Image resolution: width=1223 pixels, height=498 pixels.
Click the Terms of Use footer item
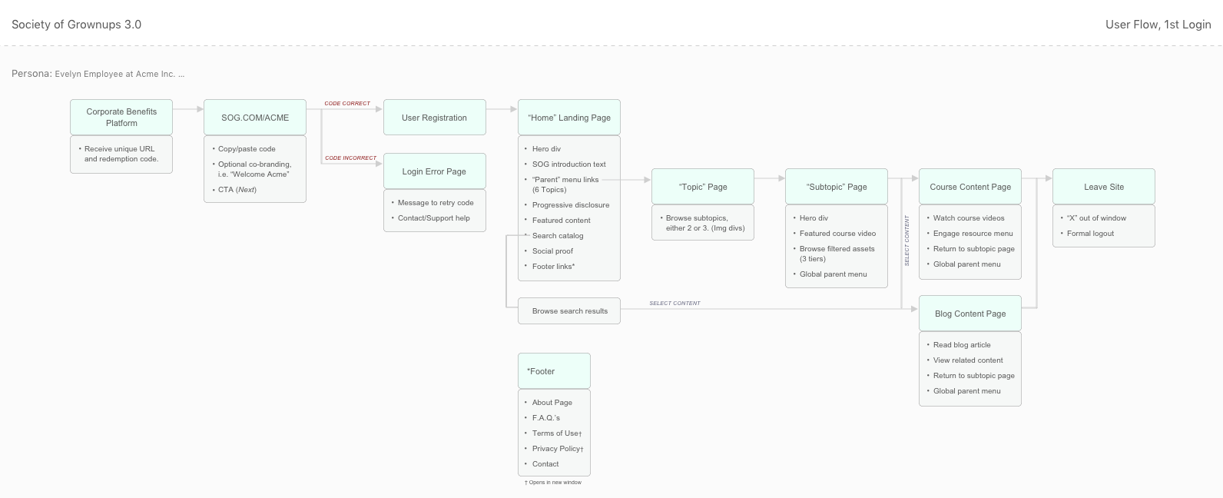click(556, 433)
